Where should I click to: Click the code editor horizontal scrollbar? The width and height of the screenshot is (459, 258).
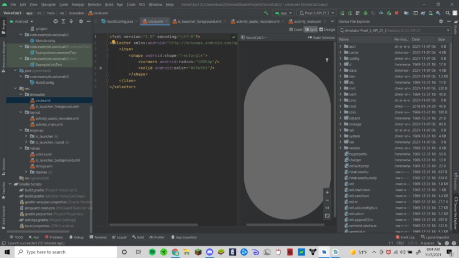[x=153, y=225]
